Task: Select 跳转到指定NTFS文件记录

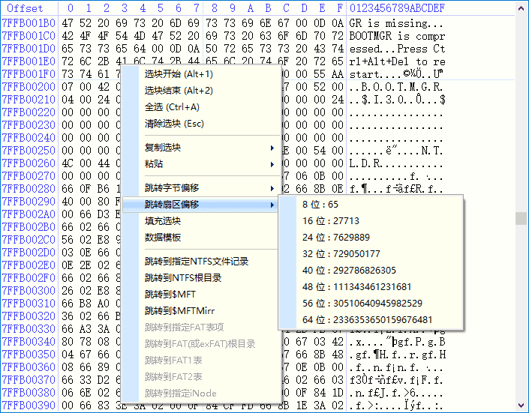Action: [x=197, y=262]
